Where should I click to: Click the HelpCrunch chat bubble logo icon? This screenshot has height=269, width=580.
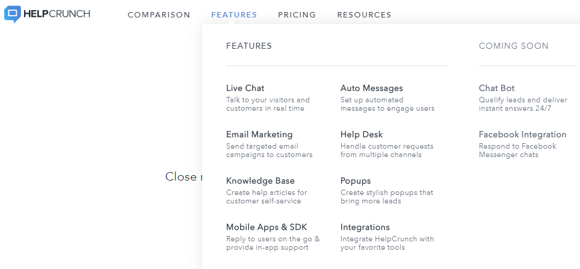click(13, 14)
